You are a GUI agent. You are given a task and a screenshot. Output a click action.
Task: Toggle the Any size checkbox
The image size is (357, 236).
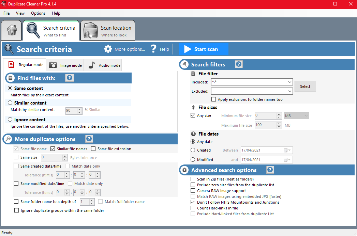click(193, 115)
